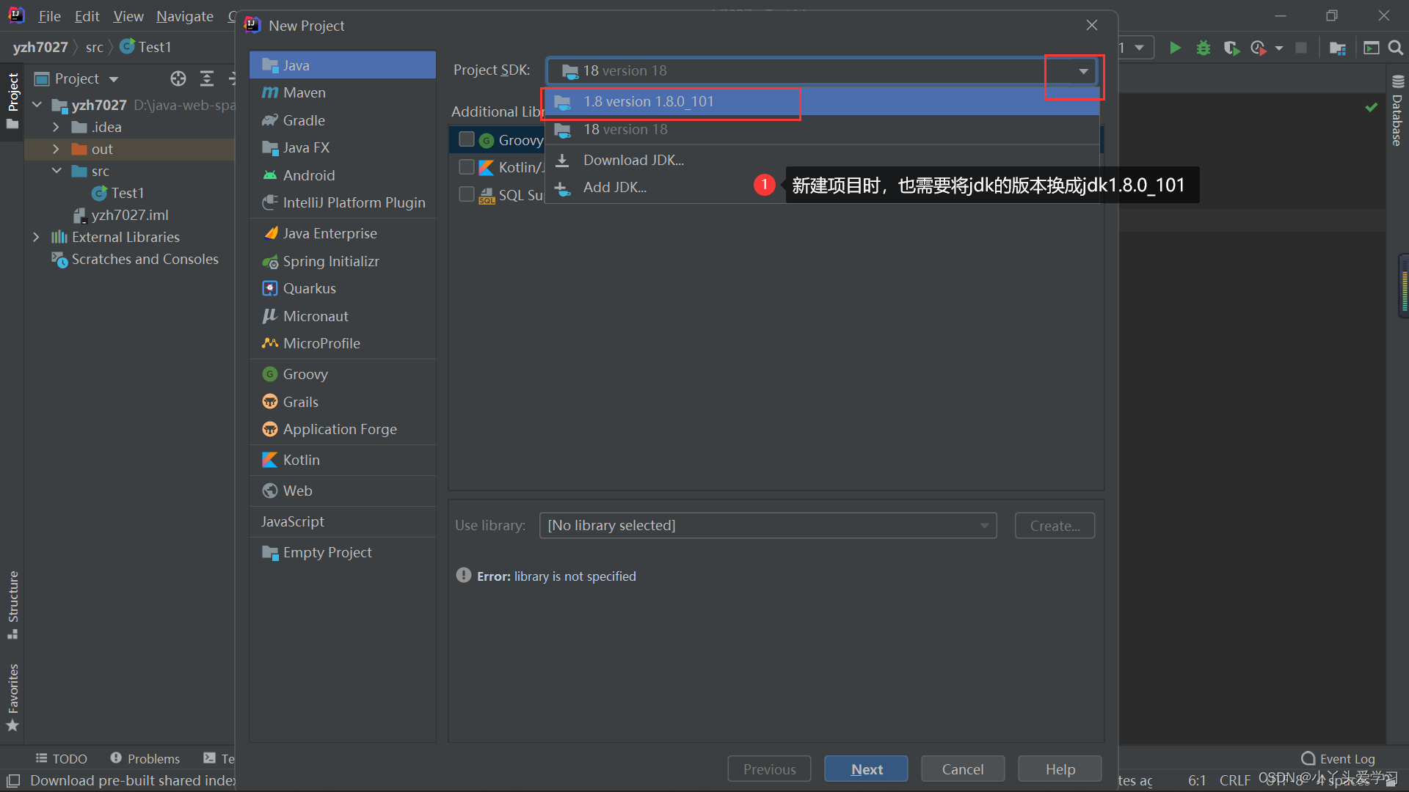Click Next button

click(x=866, y=769)
